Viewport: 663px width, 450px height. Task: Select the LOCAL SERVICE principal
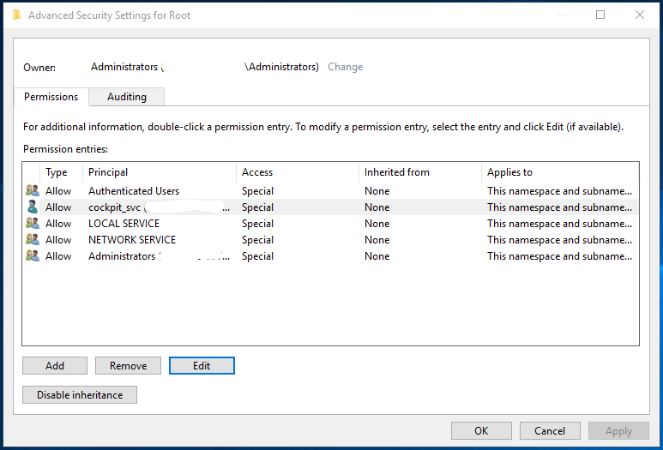pos(124,224)
